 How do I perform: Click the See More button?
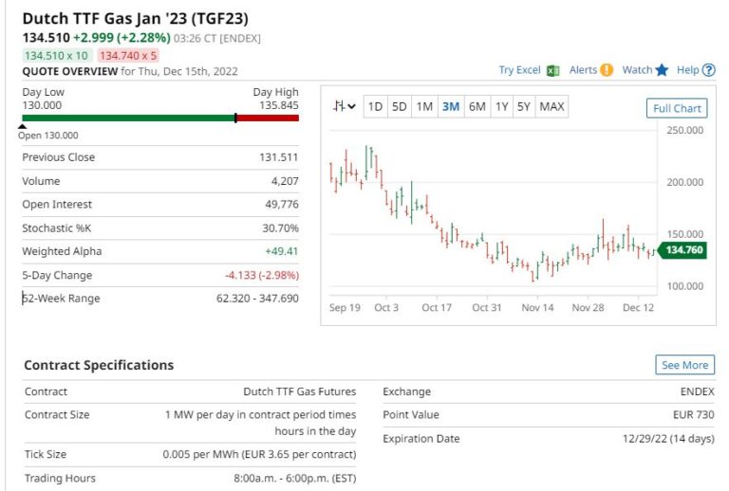pyautogui.click(x=684, y=365)
